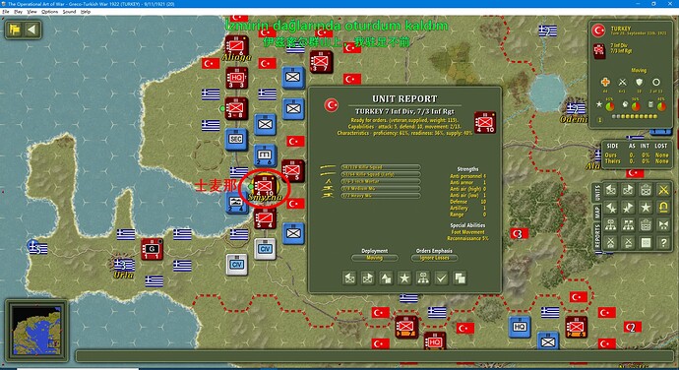Screen dimensions: 679x370
Task: Open the File menu
Action: 6,12
